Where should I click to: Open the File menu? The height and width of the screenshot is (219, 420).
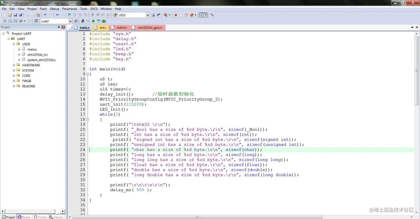point(4,9)
